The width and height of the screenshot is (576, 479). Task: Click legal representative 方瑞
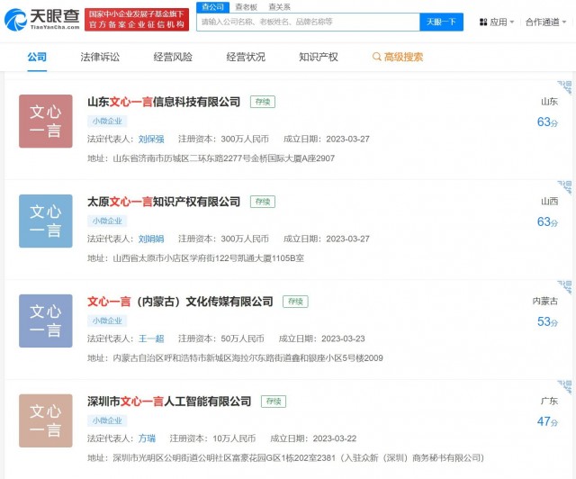point(147,438)
